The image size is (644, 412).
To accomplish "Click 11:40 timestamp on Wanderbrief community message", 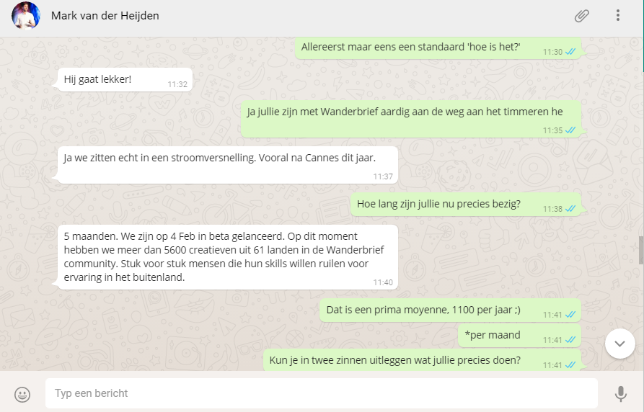I will coord(383,282).
